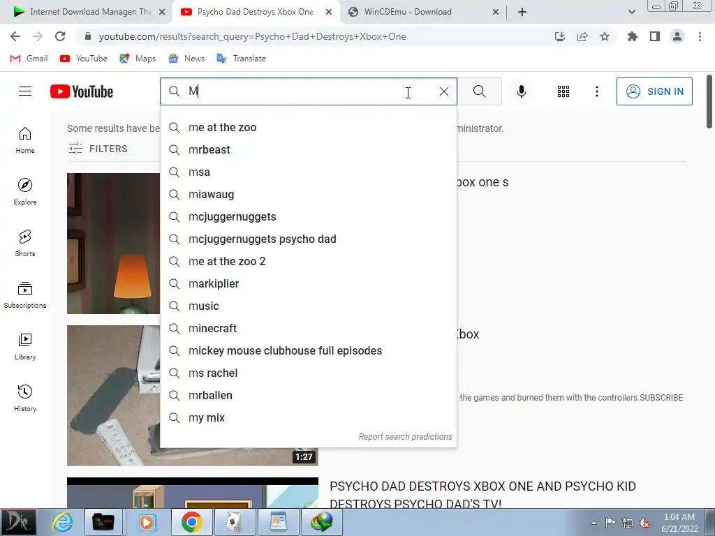The image size is (715, 536).
Task: Start voice search with the microphone
Action: 521,91
